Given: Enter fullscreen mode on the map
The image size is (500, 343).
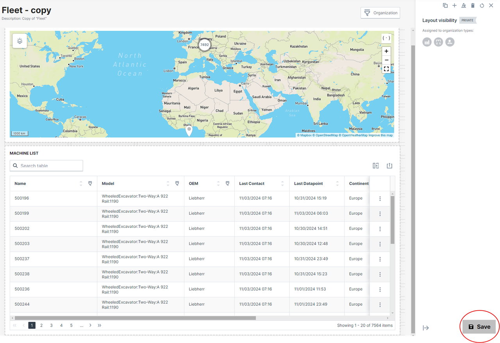Looking at the screenshot, I should click(x=386, y=69).
